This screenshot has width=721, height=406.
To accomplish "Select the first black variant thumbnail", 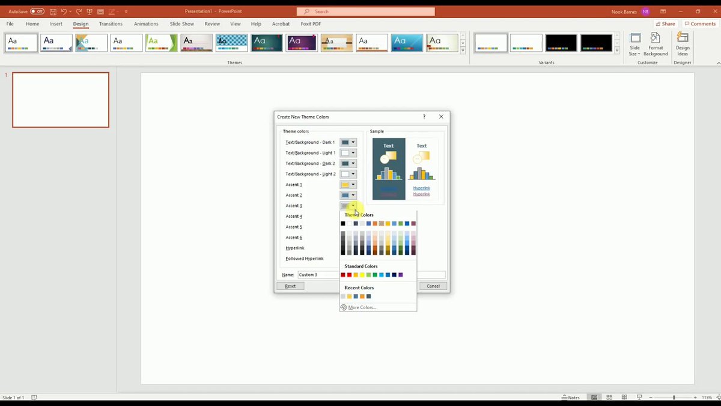I will (x=561, y=43).
